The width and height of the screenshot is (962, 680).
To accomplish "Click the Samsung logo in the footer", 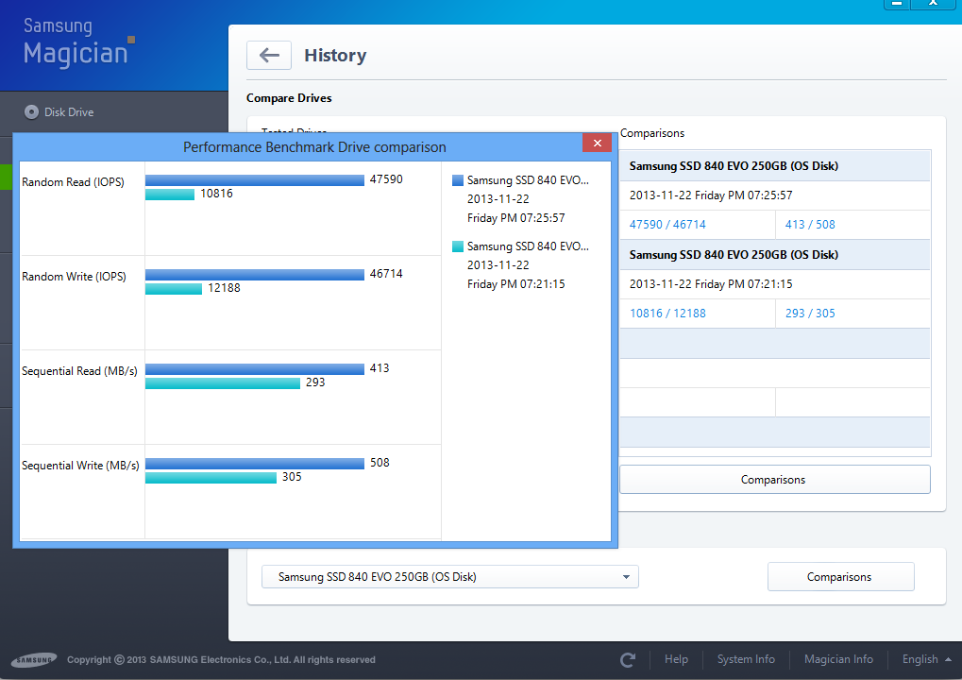I will tap(34, 660).
